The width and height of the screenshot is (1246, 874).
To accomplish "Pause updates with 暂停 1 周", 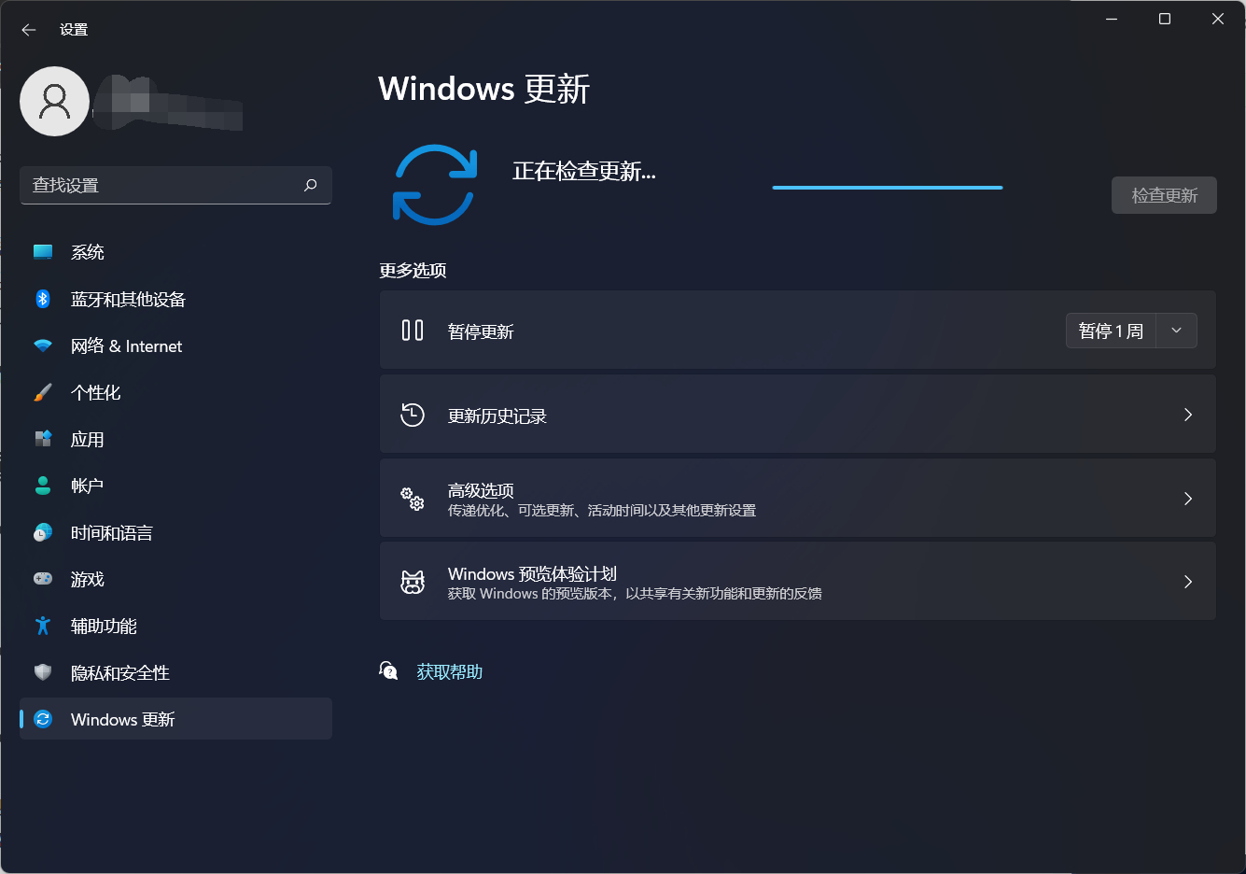I will [1111, 331].
